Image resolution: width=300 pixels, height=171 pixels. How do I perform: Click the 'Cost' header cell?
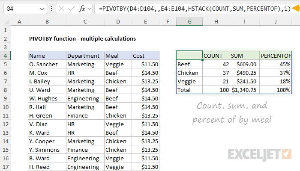pyautogui.click(x=145, y=56)
